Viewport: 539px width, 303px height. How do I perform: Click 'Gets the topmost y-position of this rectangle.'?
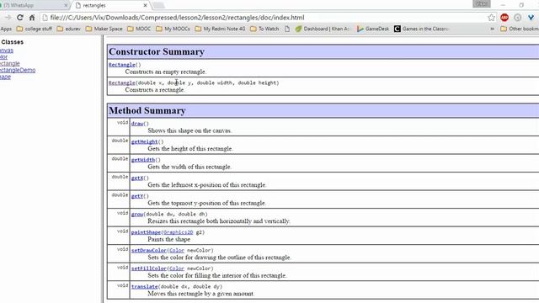click(x=206, y=203)
